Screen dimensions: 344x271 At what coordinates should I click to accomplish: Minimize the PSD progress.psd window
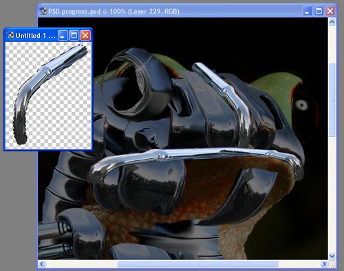coord(308,11)
